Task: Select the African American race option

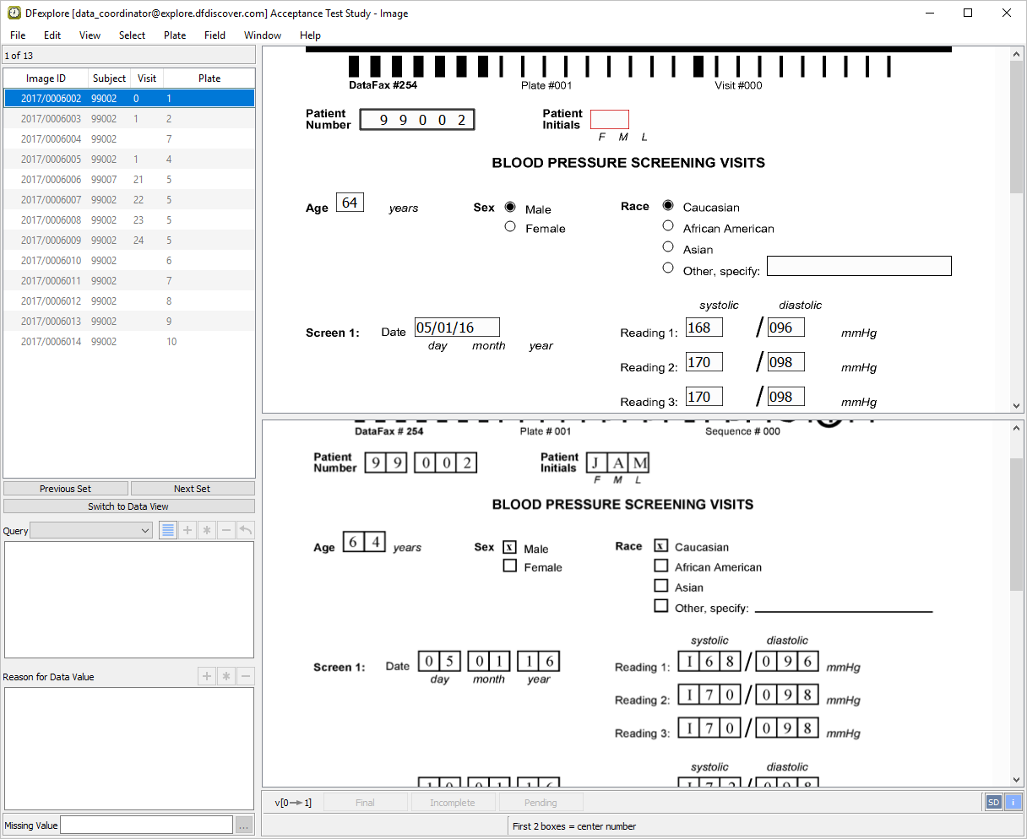Action: (x=668, y=226)
